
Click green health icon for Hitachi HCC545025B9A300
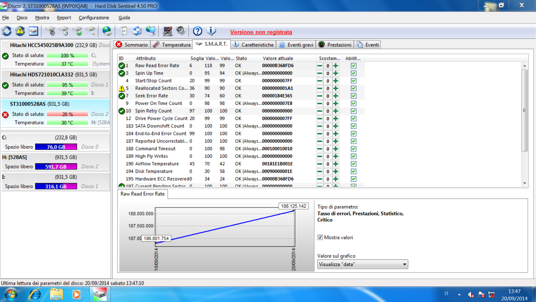tap(5, 56)
